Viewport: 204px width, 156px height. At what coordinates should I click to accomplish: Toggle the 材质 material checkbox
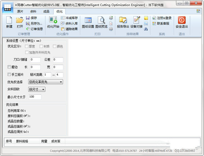[x=41, y=46]
